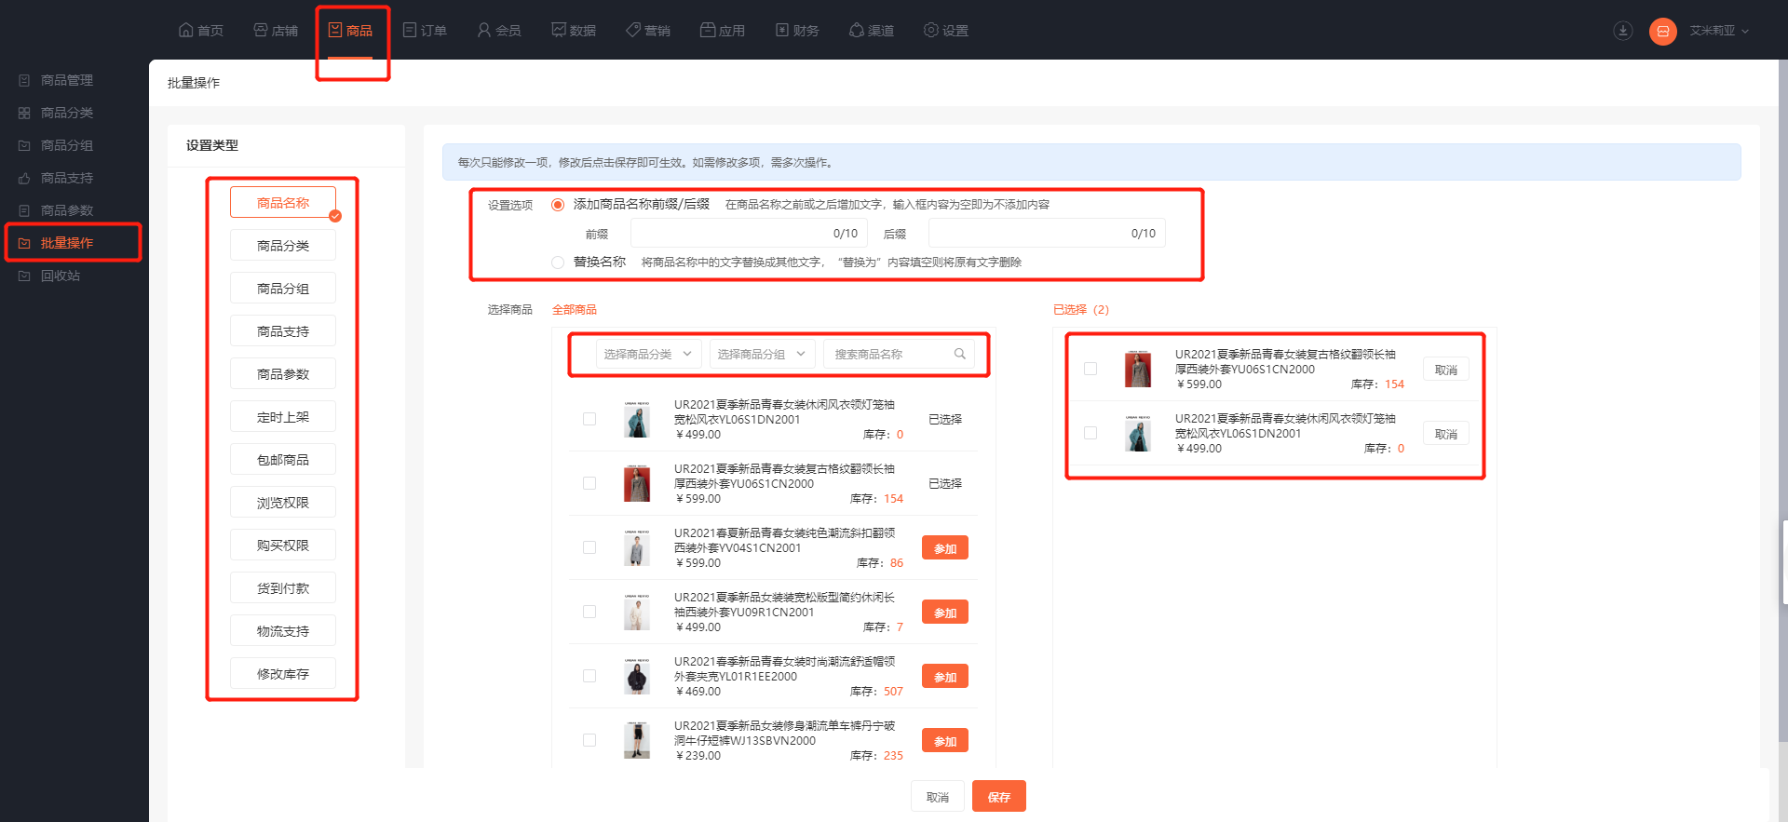This screenshot has width=1788, height=822.
Task: Select the 包邮商品 setting type
Action: (283, 460)
